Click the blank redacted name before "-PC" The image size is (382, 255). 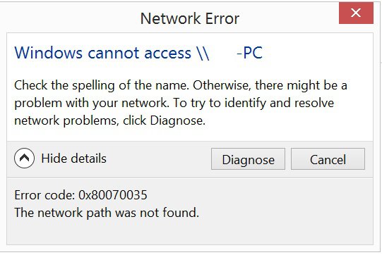(223, 53)
